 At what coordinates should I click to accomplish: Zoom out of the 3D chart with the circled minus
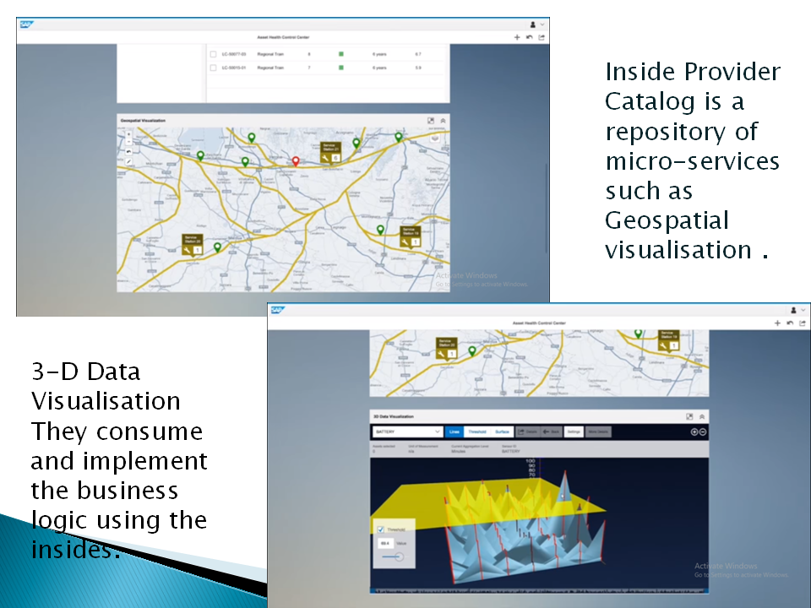coord(703,432)
